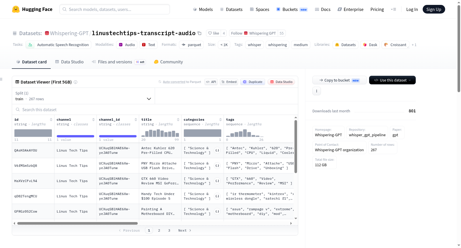Expand the Use this dataset dropdown
Viewport: 461px width, 248px height.
pyautogui.click(x=392, y=80)
